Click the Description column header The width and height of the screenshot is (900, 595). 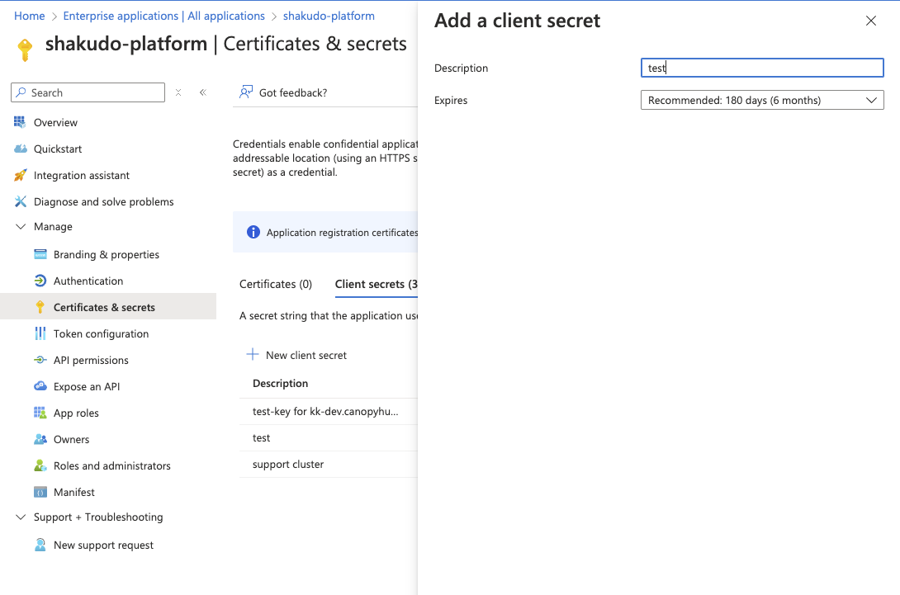tap(280, 383)
